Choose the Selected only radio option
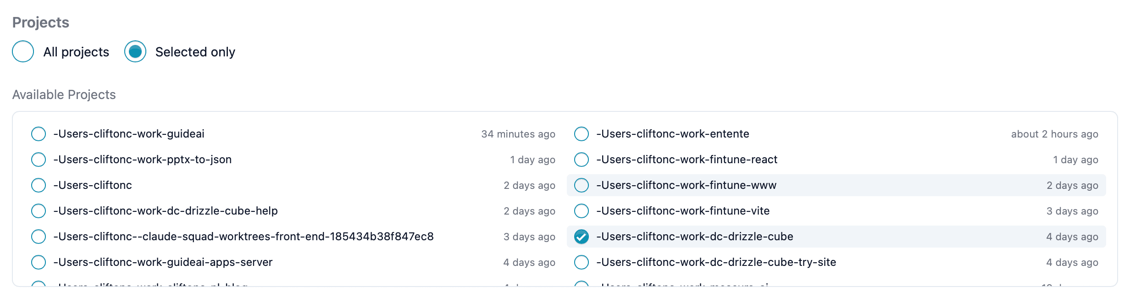Image resolution: width=1130 pixels, height=298 pixels. pyautogui.click(x=135, y=51)
